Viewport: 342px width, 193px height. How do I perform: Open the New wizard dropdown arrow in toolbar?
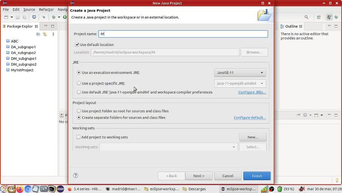coord(12,17)
